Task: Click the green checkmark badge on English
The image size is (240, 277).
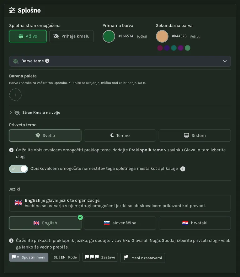Action: [x=80, y=217]
